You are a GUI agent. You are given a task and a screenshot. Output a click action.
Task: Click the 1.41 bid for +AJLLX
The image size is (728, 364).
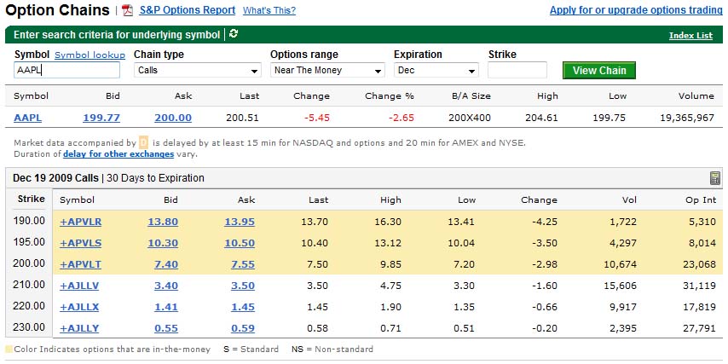(166, 308)
